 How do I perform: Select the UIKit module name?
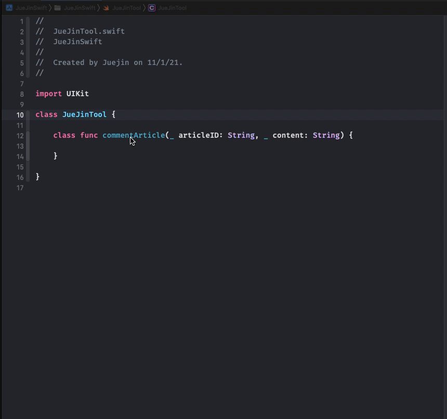coord(77,94)
